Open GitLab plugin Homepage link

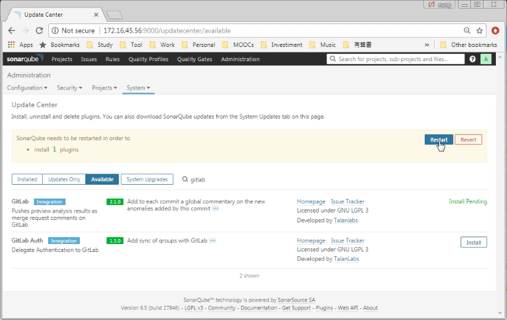point(311,201)
